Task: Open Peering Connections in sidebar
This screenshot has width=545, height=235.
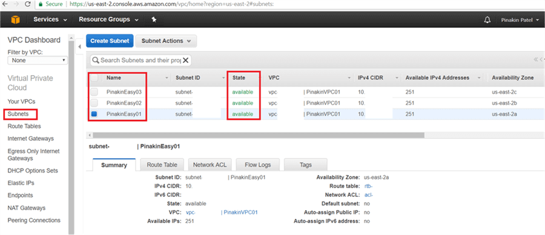Action: pos(34,220)
